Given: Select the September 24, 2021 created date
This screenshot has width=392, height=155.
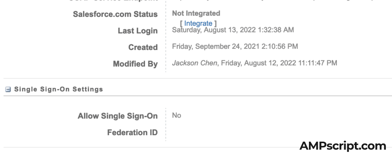Looking at the screenshot, I should (235, 47).
